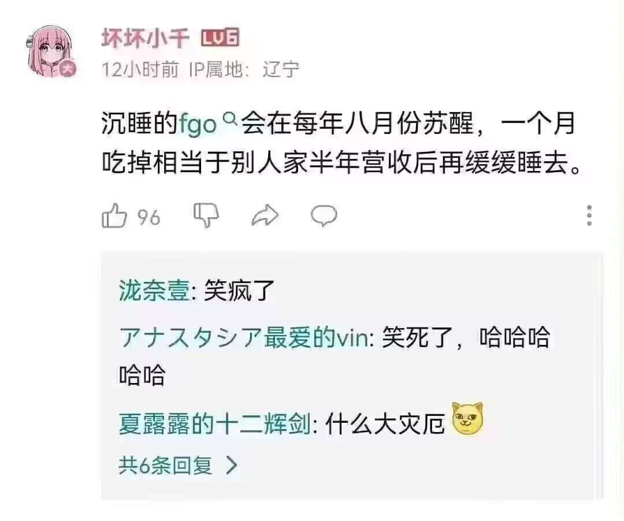Reply using the speech bubble icon
This screenshot has width=624, height=521.
(x=324, y=216)
